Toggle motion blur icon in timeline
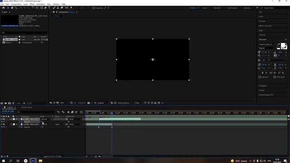The image size is (290, 163). 76,112
